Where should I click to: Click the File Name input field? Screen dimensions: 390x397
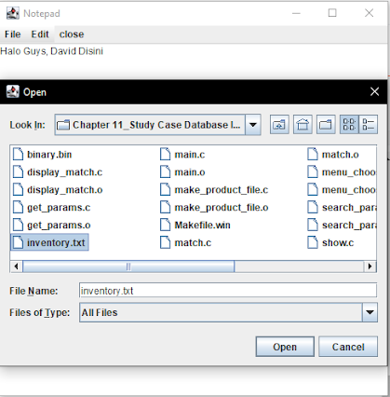(x=228, y=291)
